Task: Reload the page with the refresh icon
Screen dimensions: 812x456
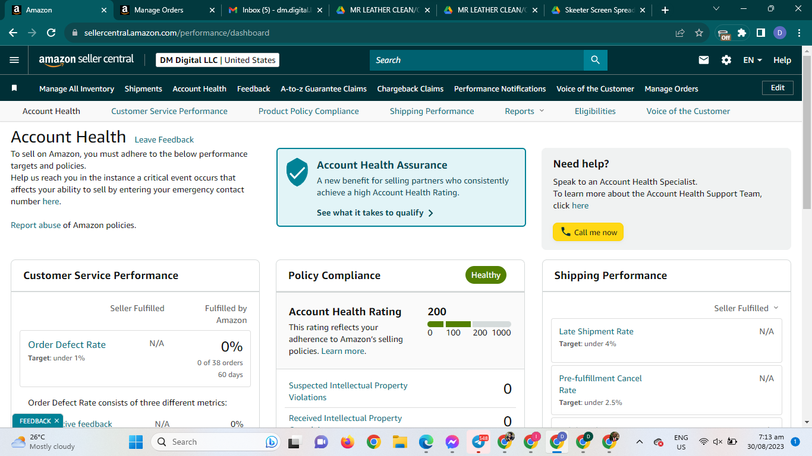Action: [51, 33]
